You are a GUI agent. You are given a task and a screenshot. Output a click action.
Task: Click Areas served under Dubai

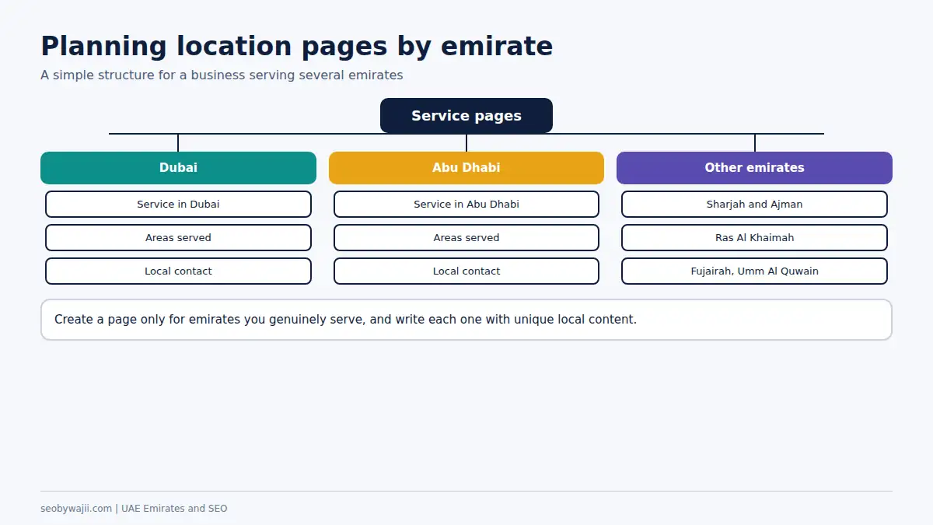coord(178,238)
